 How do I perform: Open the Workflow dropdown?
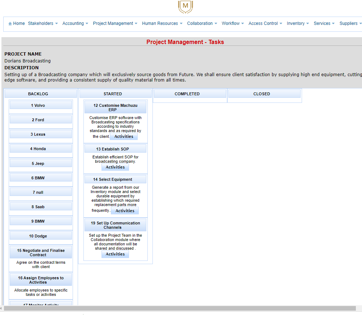(x=233, y=23)
